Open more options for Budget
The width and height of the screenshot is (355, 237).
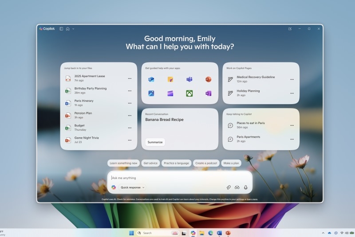click(x=130, y=128)
